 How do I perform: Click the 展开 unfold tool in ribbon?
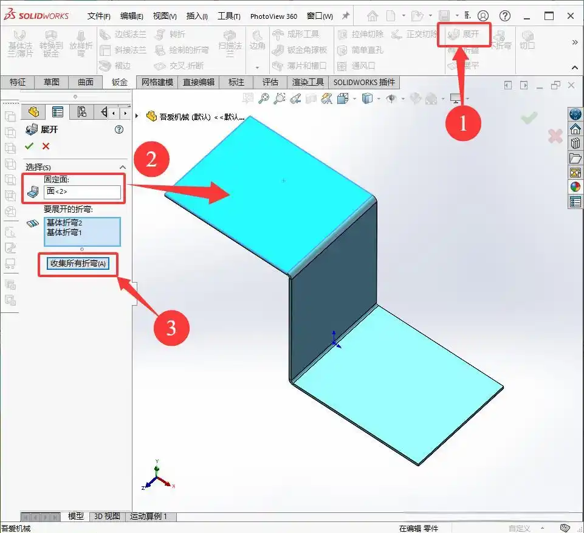(x=464, y=34)
